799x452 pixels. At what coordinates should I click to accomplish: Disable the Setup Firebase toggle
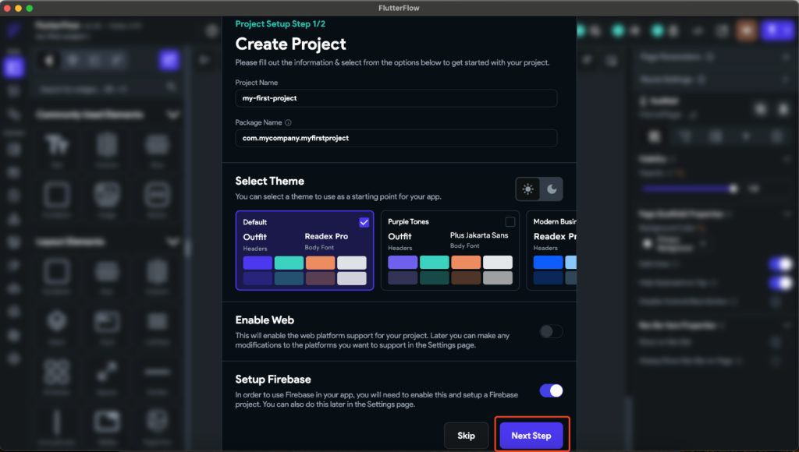551,390
